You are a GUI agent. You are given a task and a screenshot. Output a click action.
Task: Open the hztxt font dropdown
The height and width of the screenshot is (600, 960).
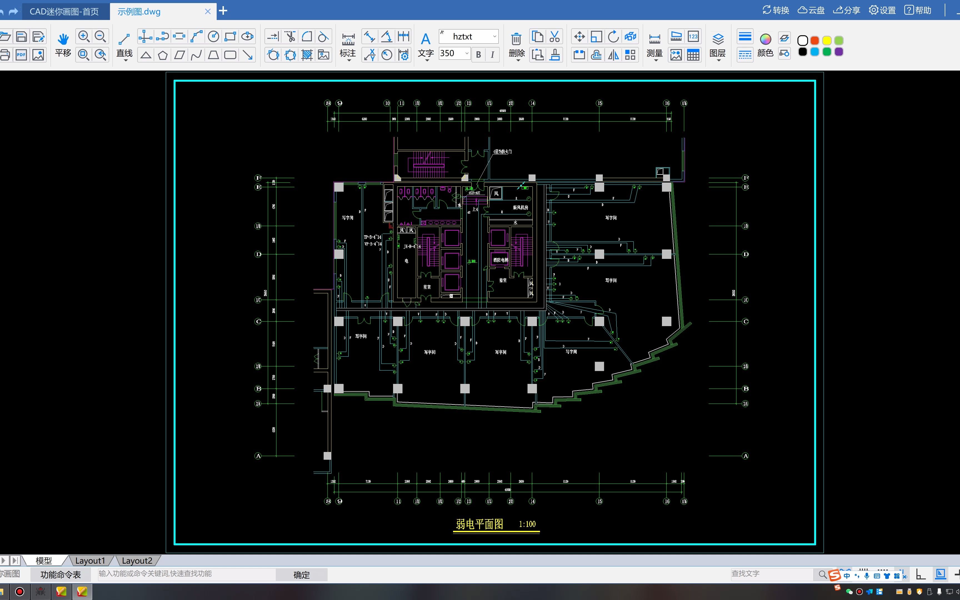(x=495, y=36)
